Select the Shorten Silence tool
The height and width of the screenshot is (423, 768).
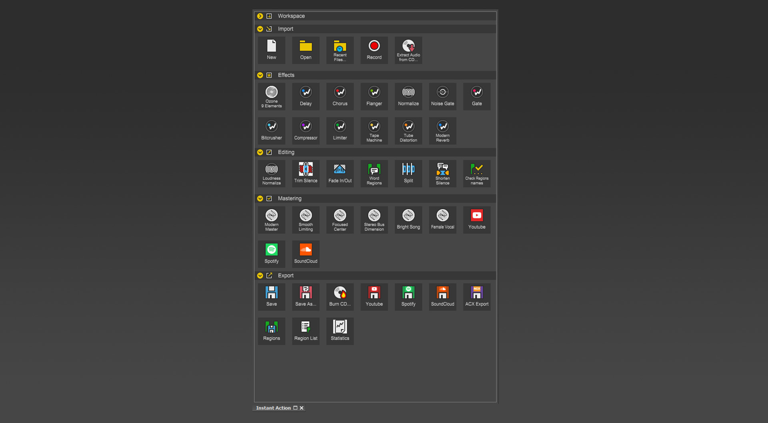pos(442,173)
